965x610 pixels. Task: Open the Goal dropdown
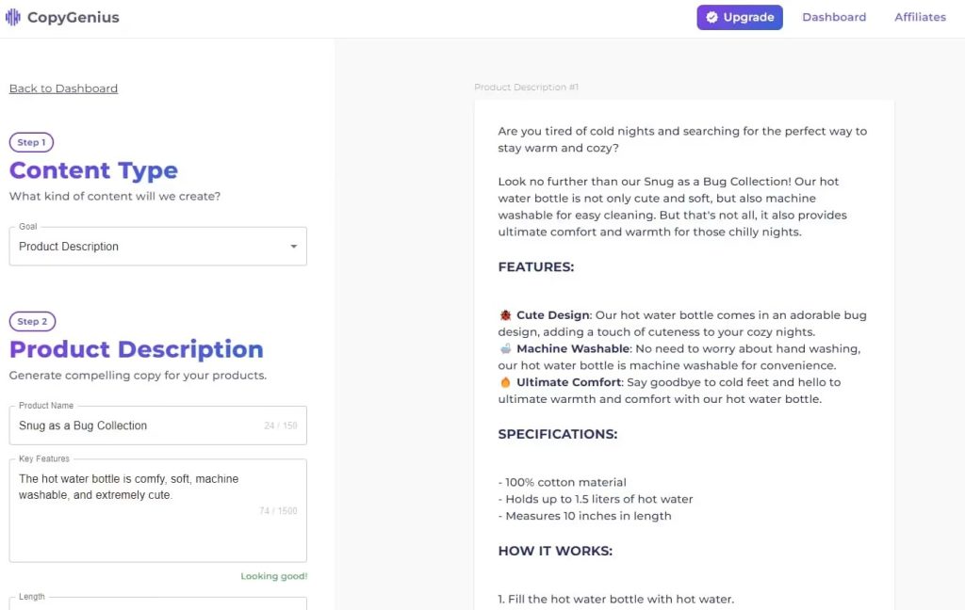157,246
